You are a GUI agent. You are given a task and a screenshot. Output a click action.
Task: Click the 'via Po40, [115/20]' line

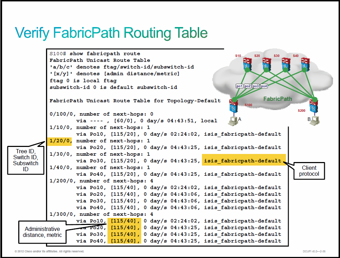pos(179,174)
